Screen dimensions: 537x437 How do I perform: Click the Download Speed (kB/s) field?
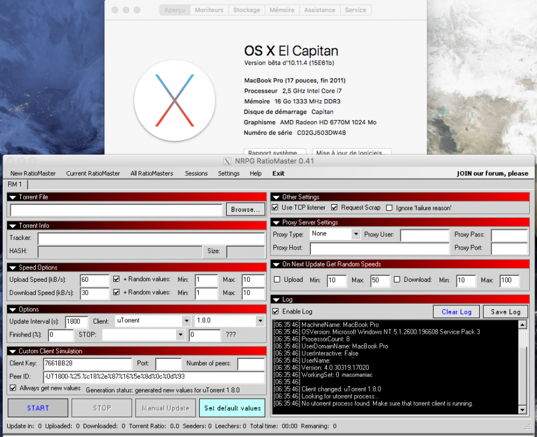[x=94, y=293]
